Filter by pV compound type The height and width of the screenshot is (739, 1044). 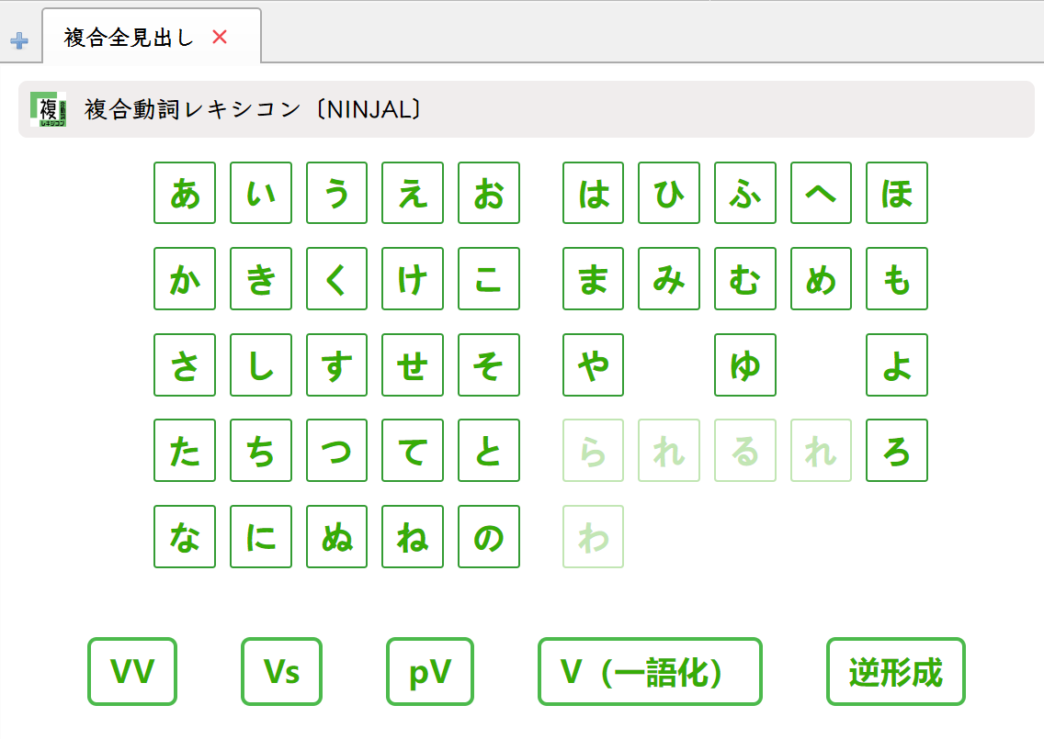point(430,672)
